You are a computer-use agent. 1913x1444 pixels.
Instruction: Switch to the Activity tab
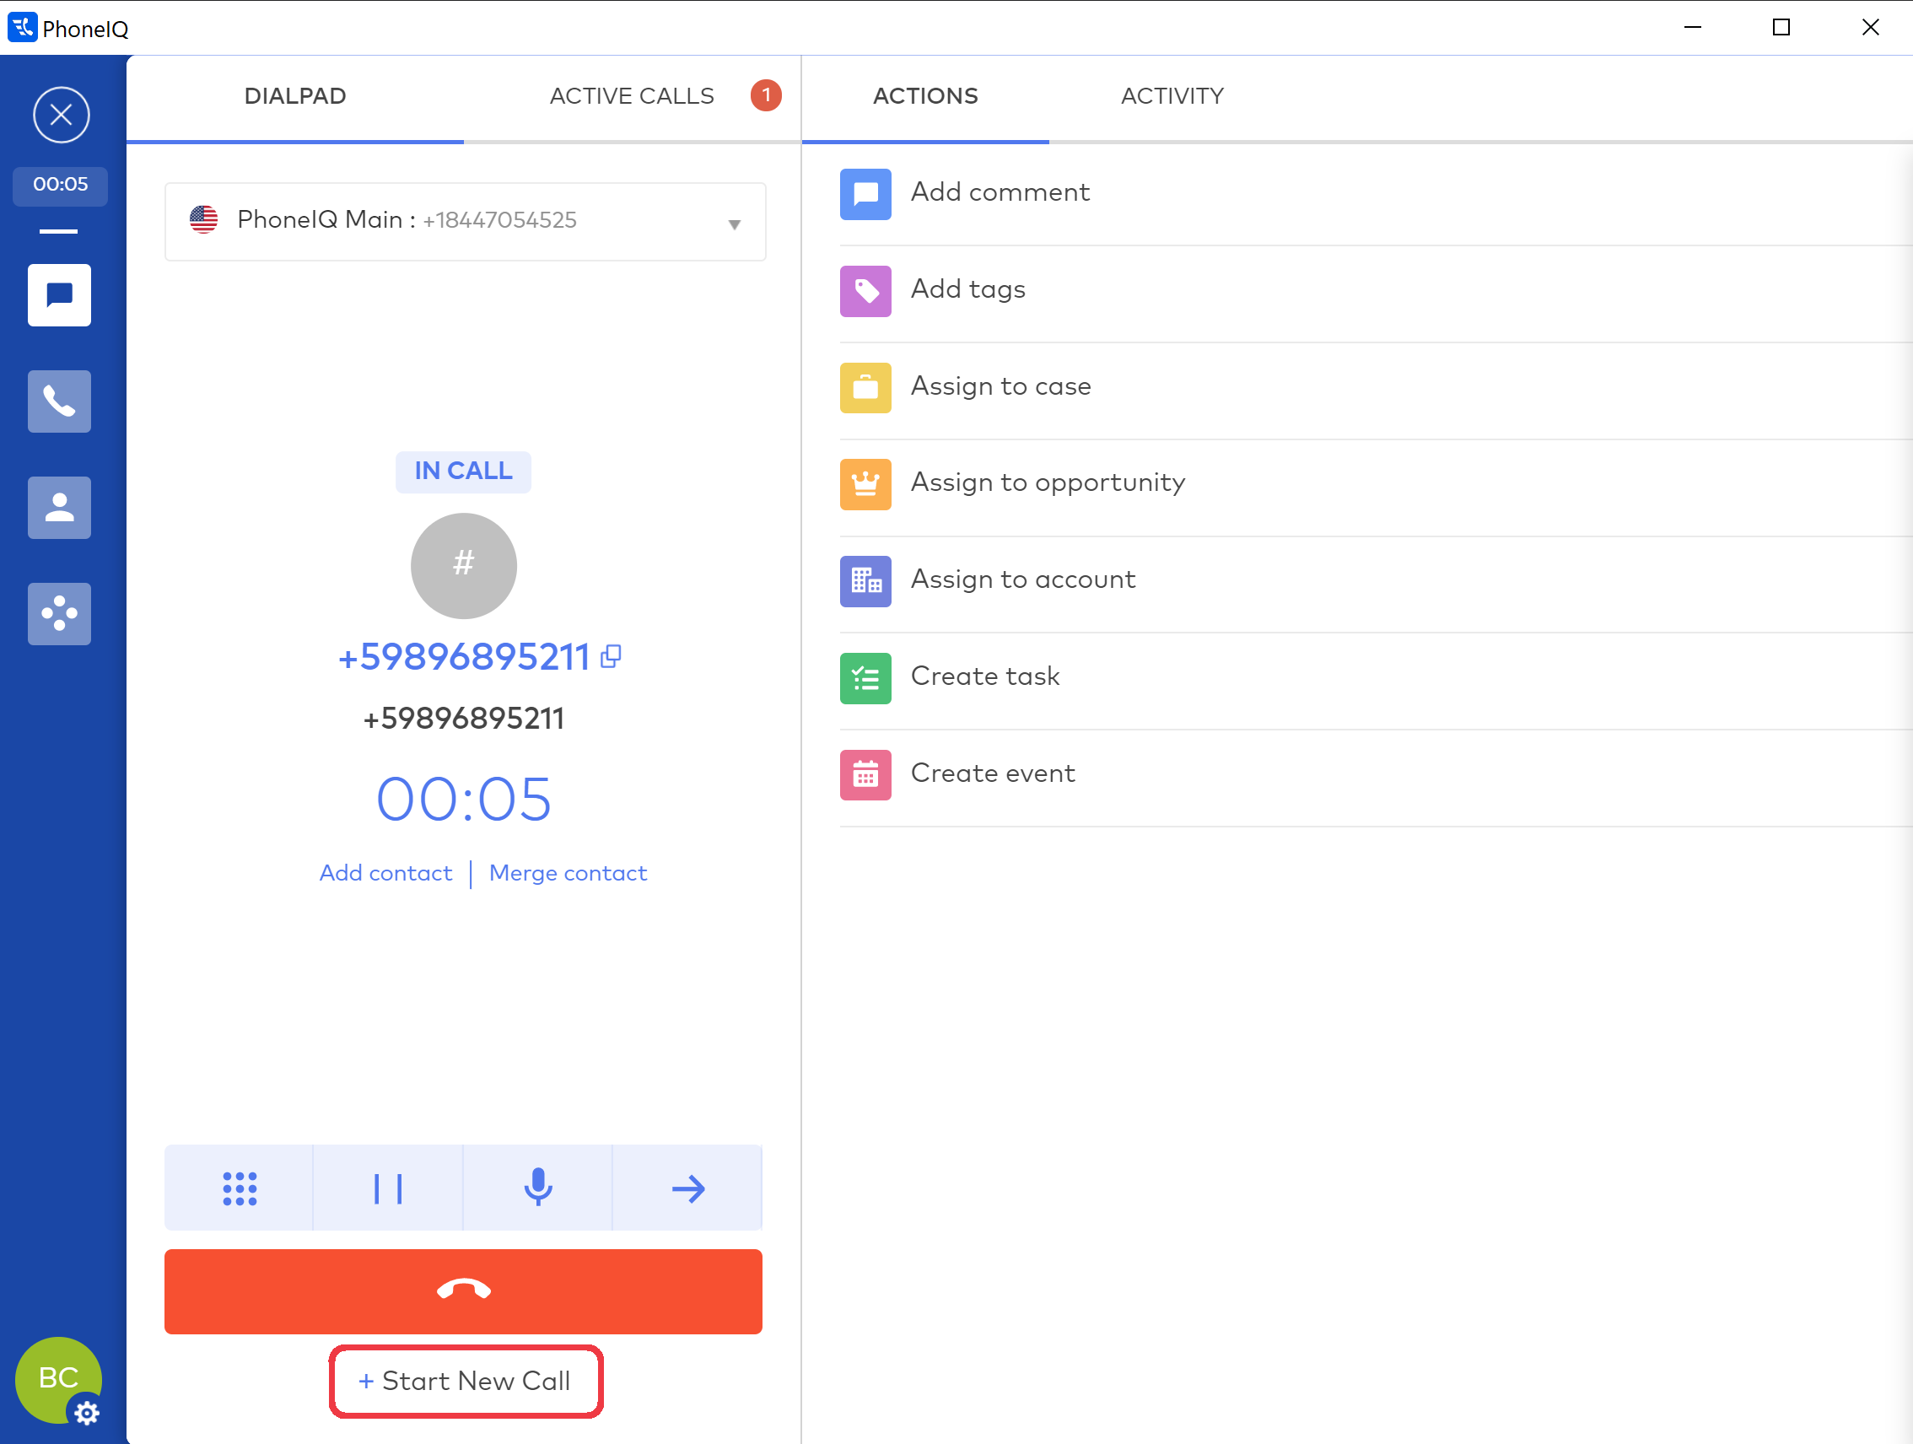tap(1172, 96)
